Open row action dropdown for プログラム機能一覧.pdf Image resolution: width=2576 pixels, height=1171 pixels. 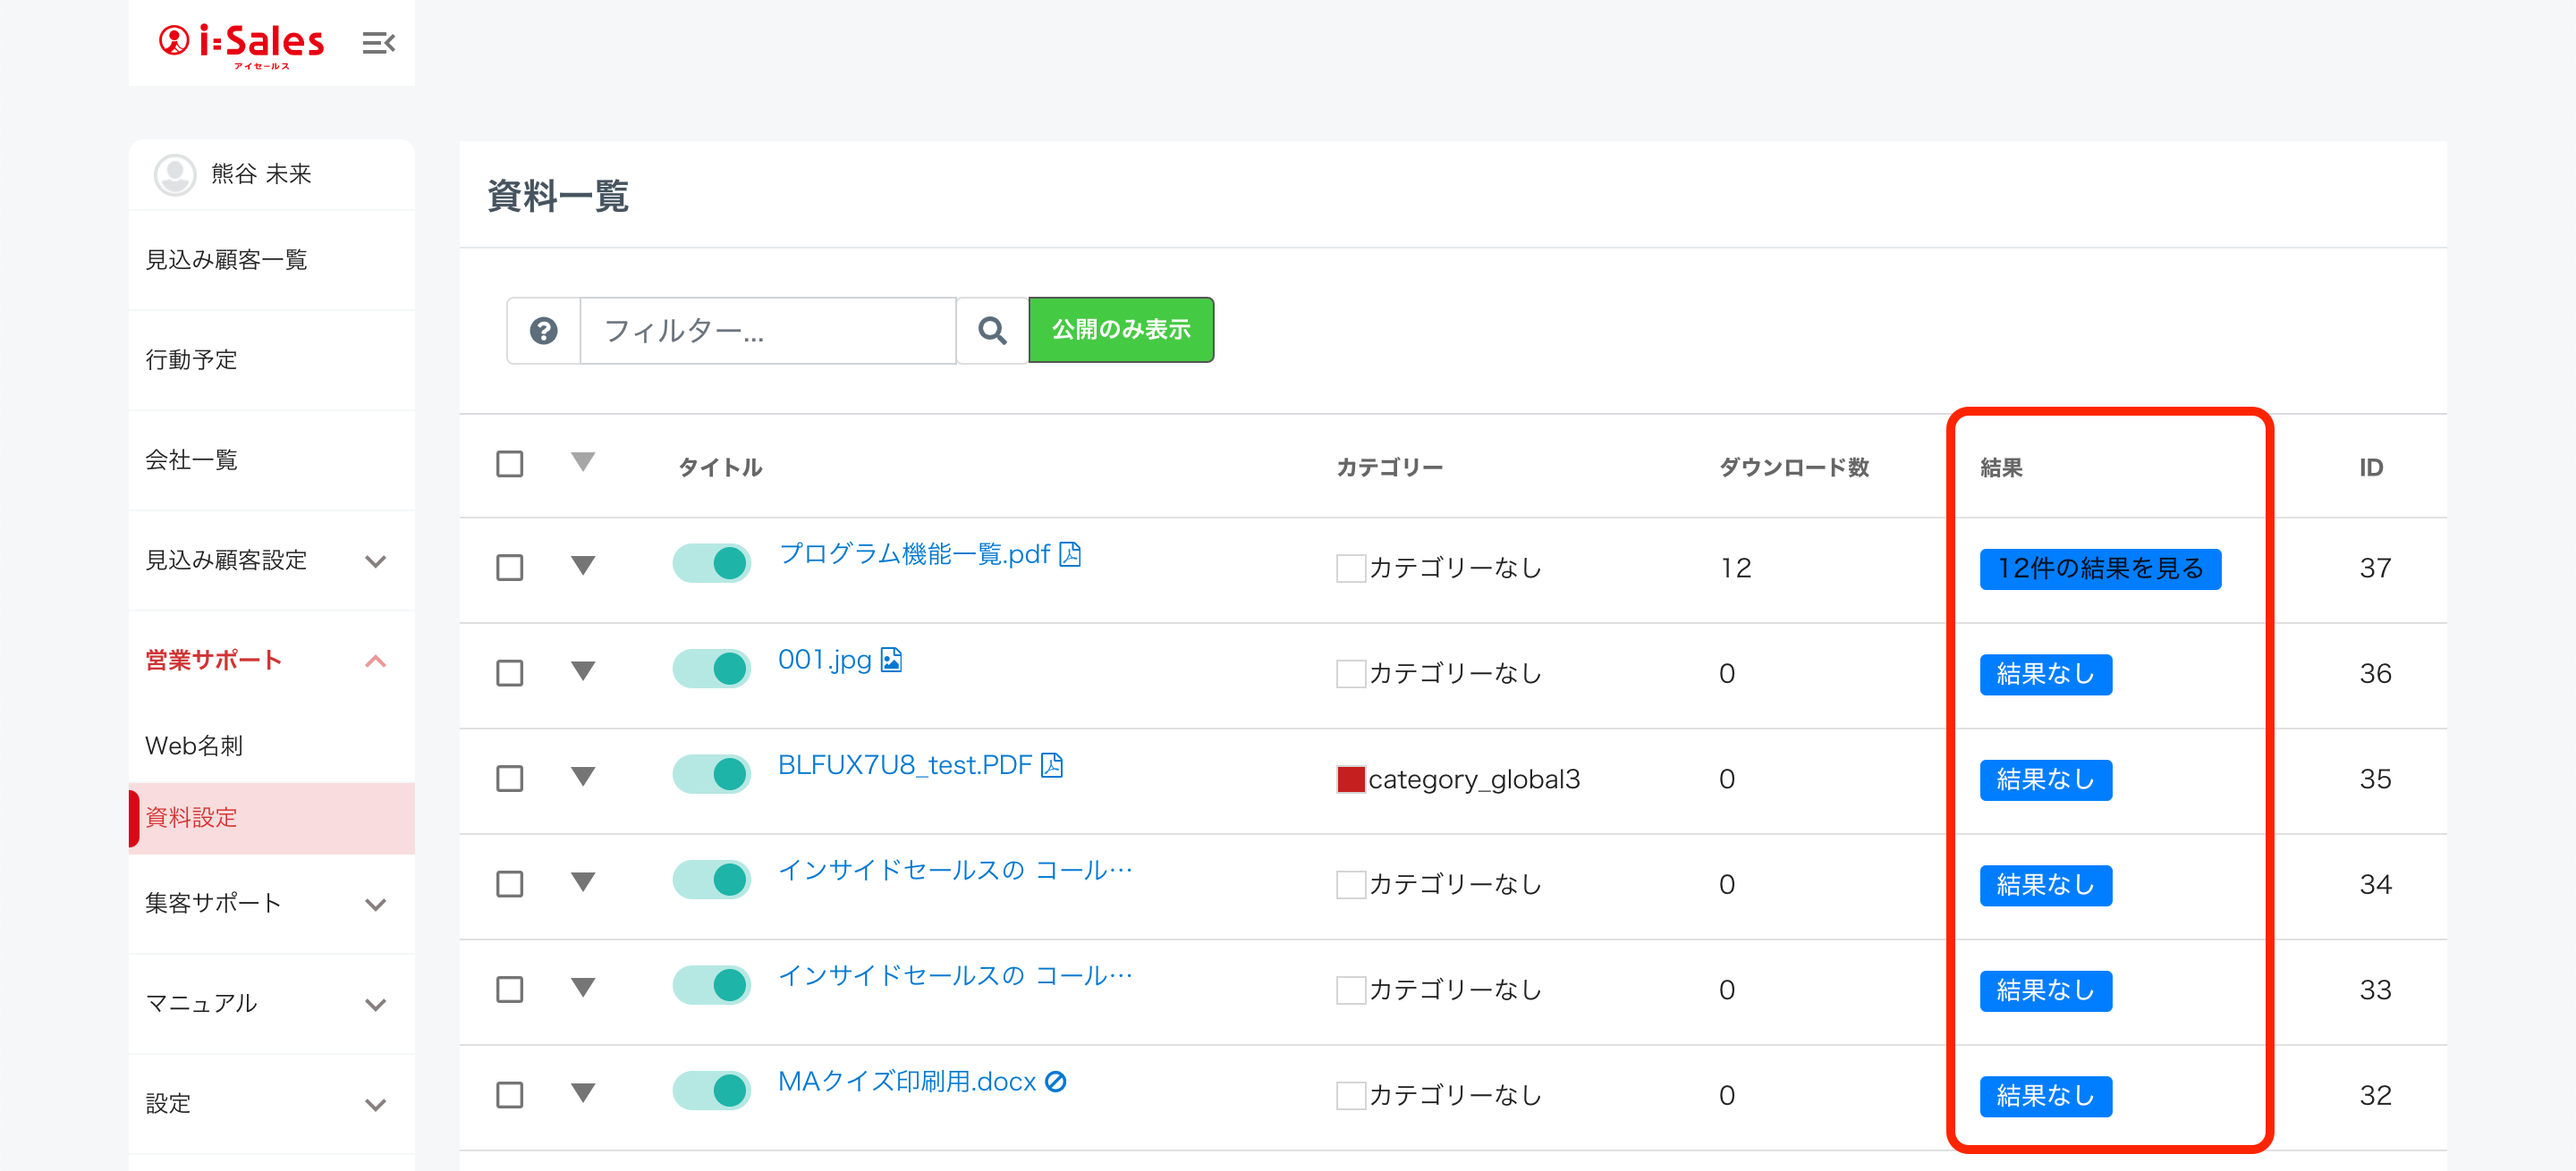tap(583, 567)
